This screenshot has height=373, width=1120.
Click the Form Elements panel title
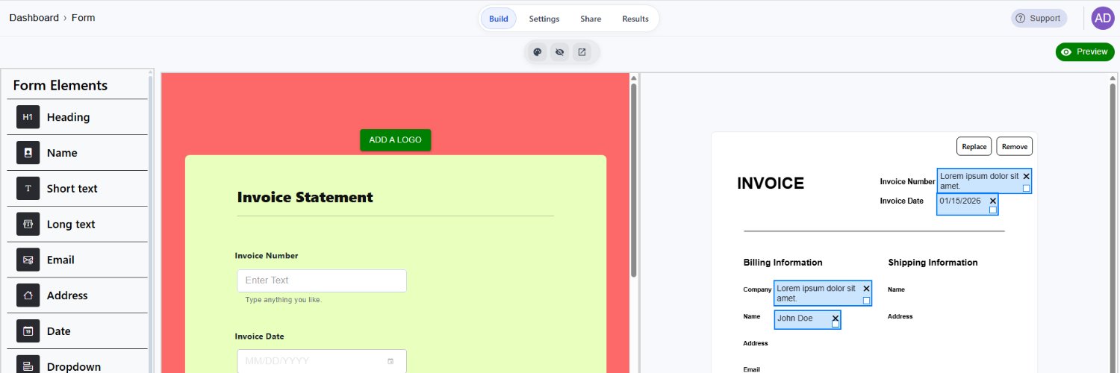point(60,85)
